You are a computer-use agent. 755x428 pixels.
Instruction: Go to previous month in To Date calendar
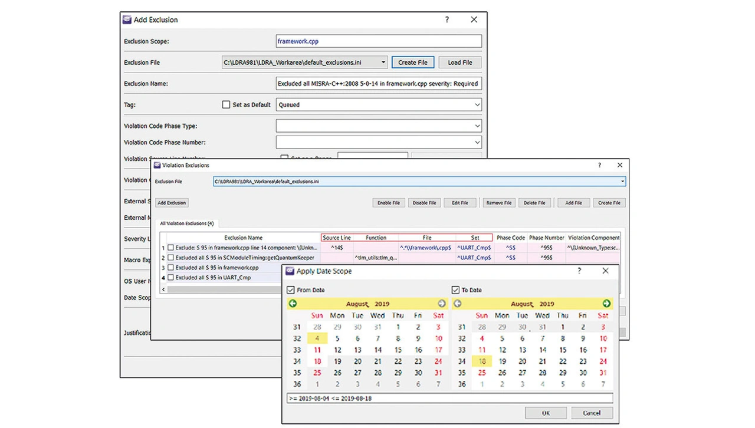tap(457, 304)
